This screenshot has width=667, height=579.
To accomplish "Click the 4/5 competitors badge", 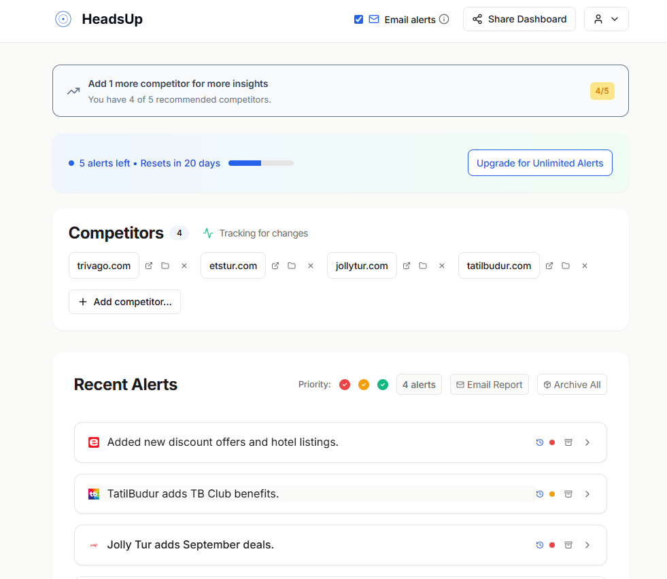I will [x=602, y=91].
